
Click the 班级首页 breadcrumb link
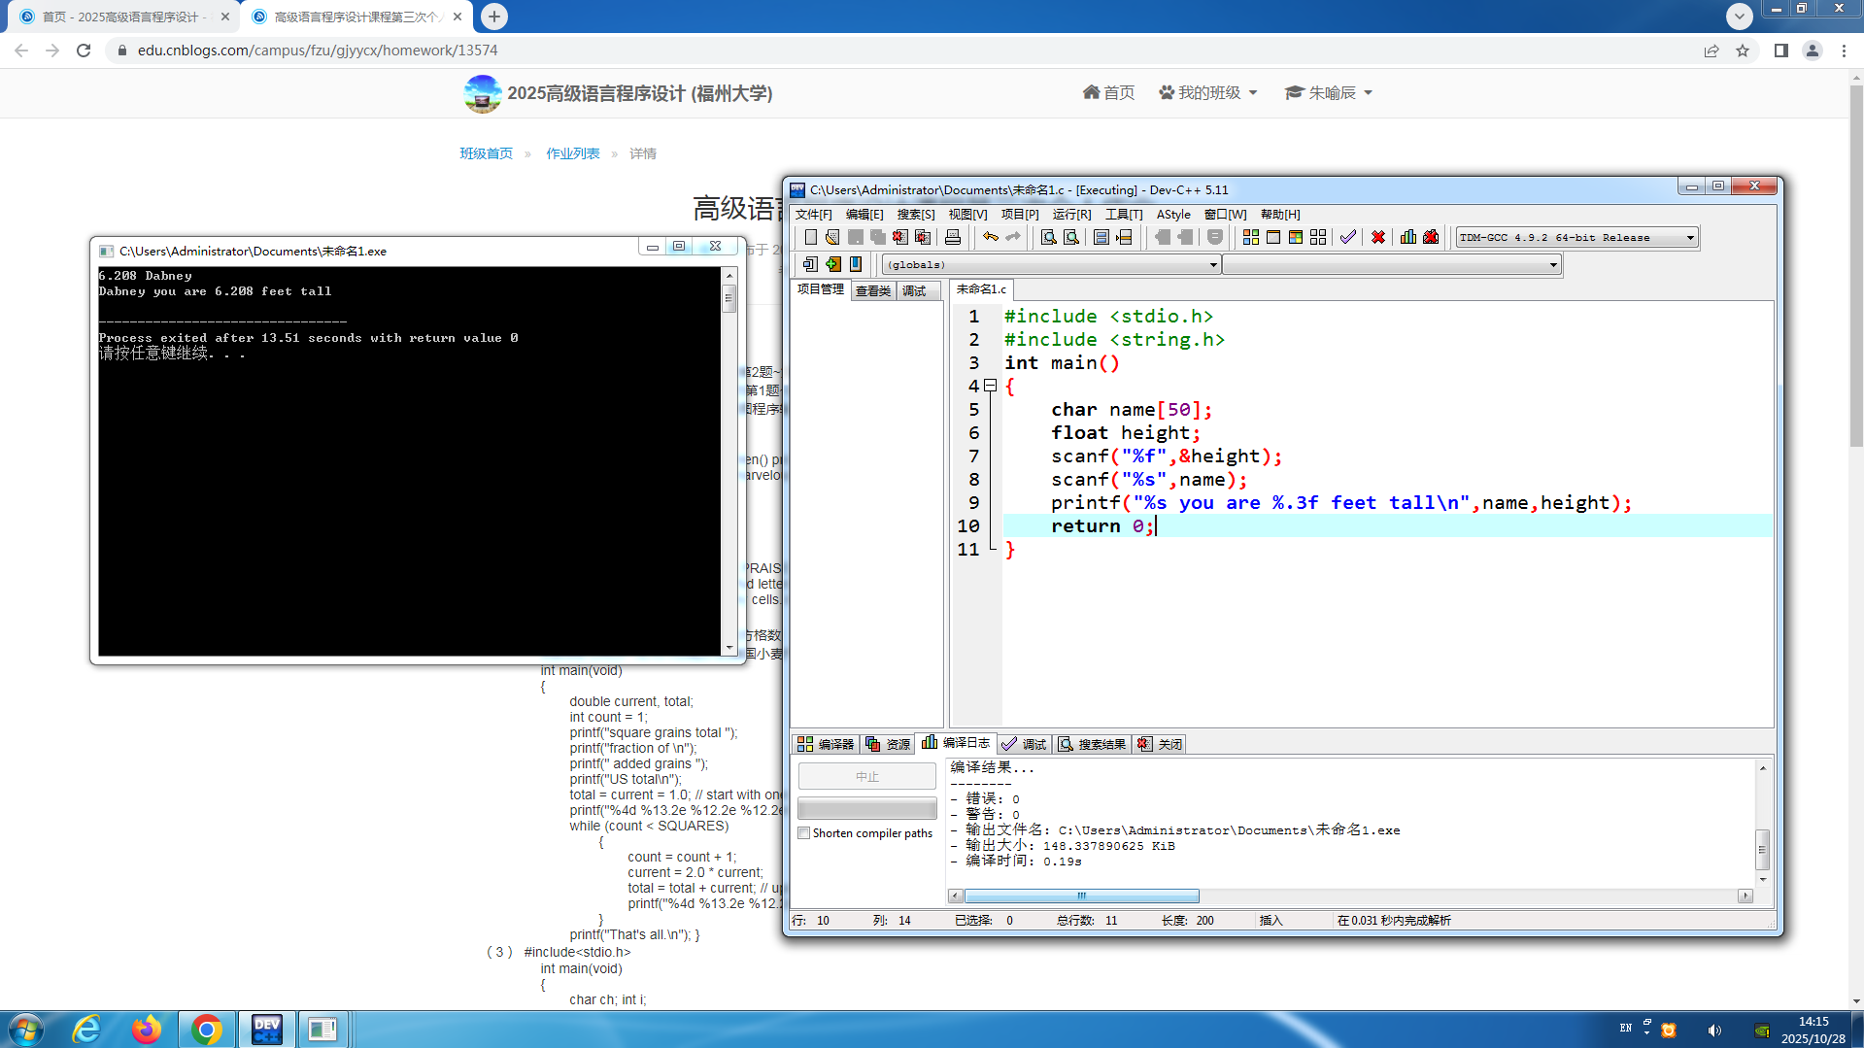(x=486, y=153)
